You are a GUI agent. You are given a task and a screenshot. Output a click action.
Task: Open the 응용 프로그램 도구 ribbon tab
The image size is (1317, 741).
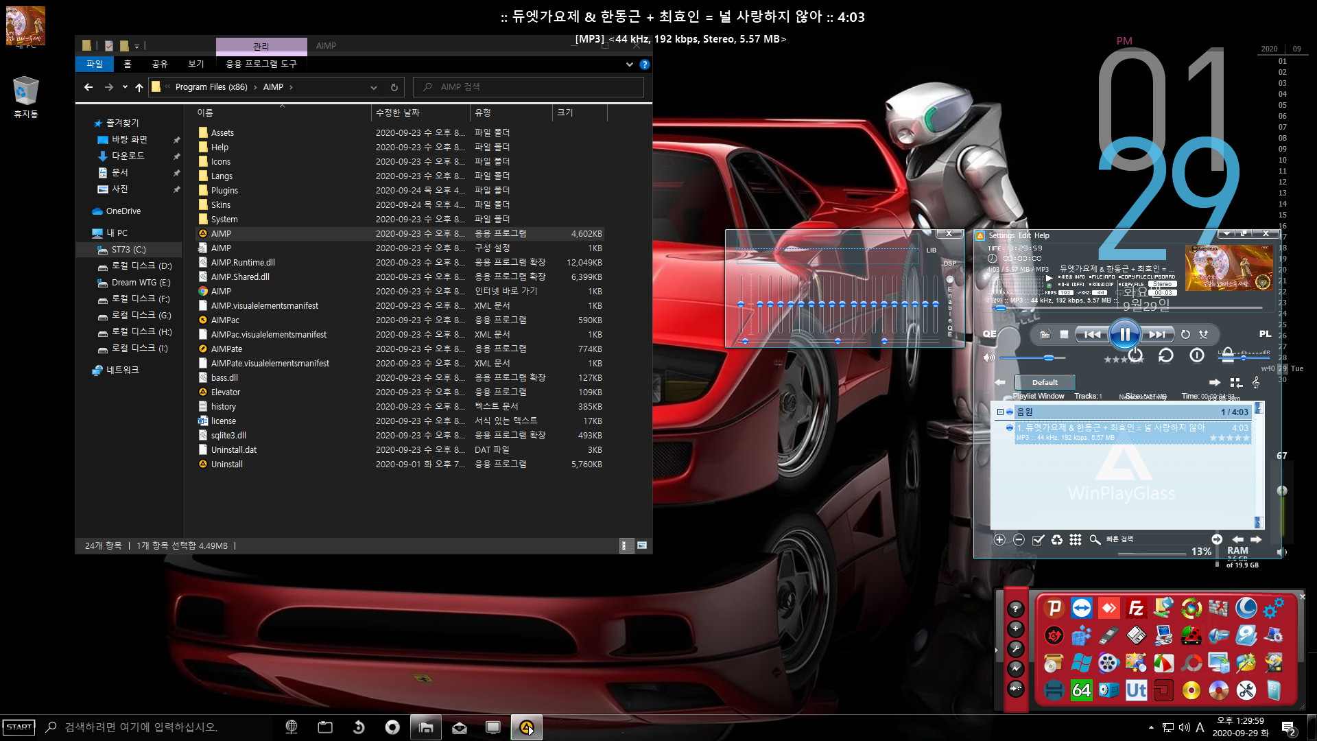coord(261,64)
